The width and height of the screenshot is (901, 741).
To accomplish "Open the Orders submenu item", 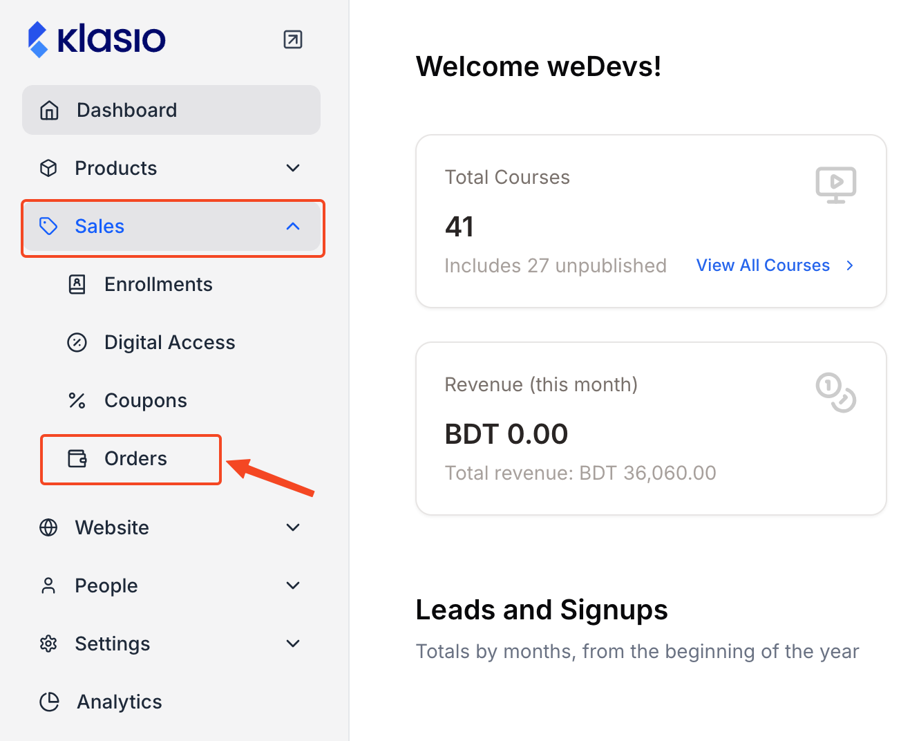I will (135, 458).
